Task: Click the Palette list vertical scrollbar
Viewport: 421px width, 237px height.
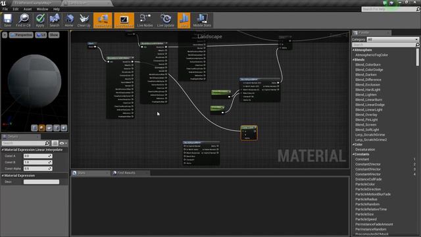Action: pyautogui.click(x=418, y=57)
